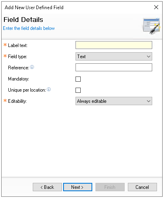Click 'Enter the field details below' text
The image size is (163, 198).
[29, 28]
